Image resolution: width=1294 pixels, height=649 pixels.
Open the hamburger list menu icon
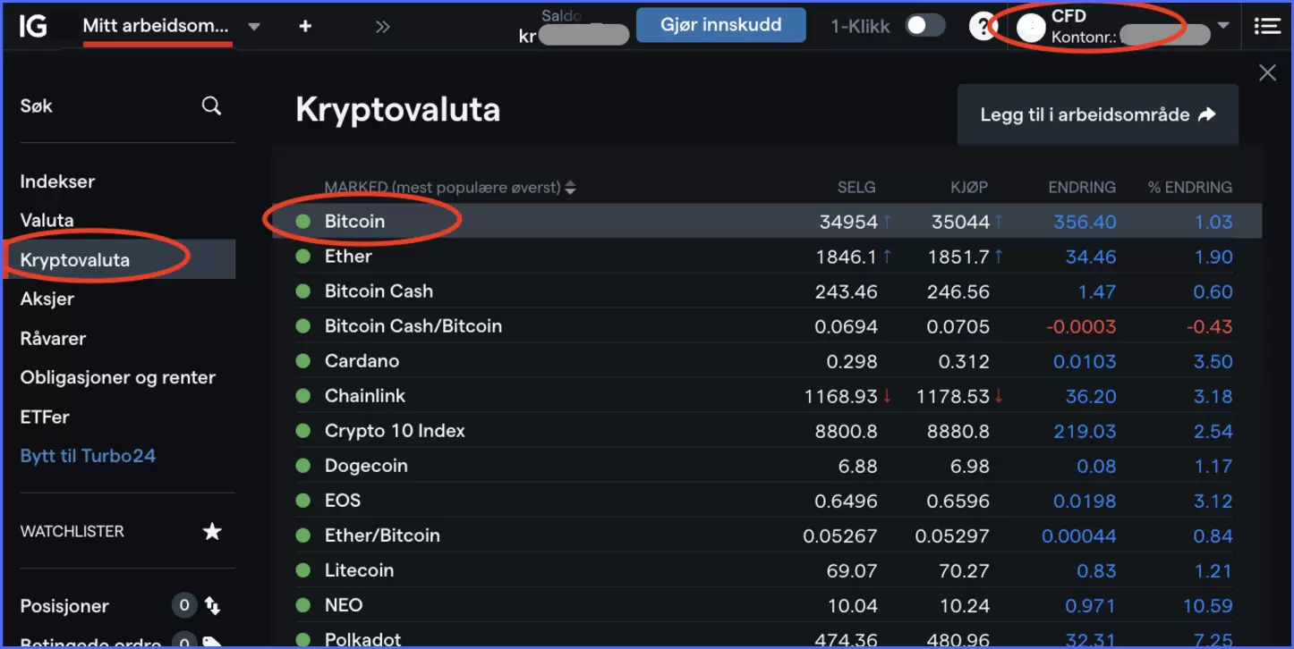[1267, 26]
